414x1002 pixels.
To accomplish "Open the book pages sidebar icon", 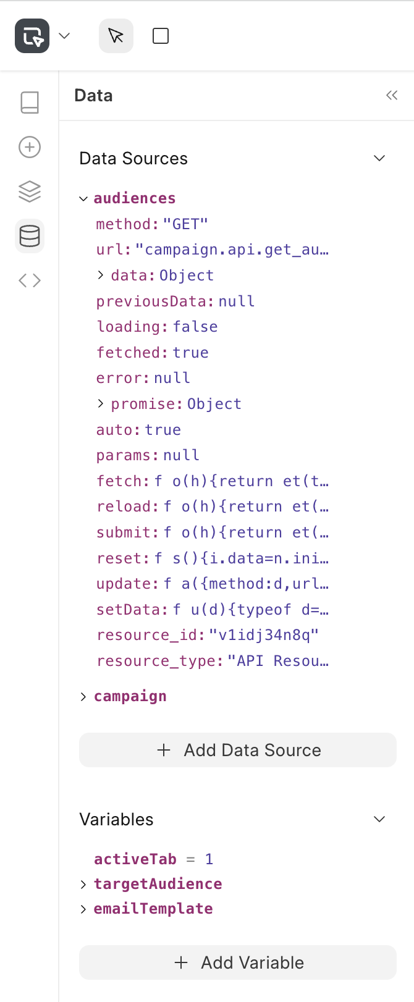I will click(x=30, y=103).
